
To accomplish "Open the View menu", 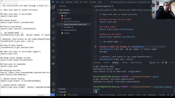I will pos(76,2).
